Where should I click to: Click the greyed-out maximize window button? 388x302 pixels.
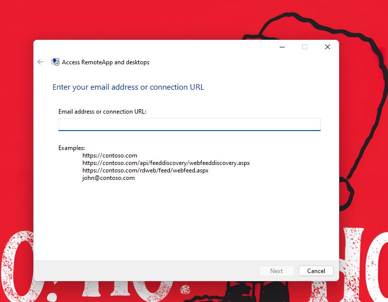[305, 47]
